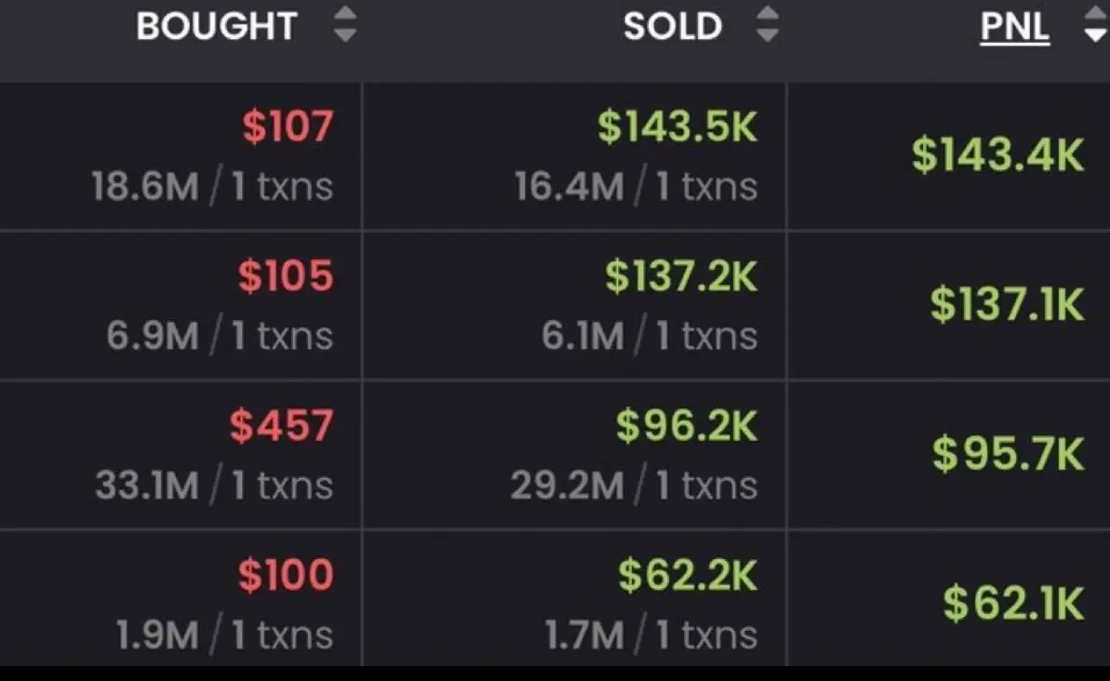
Task: Click the $457 bought amount
Action: (281, 425)
